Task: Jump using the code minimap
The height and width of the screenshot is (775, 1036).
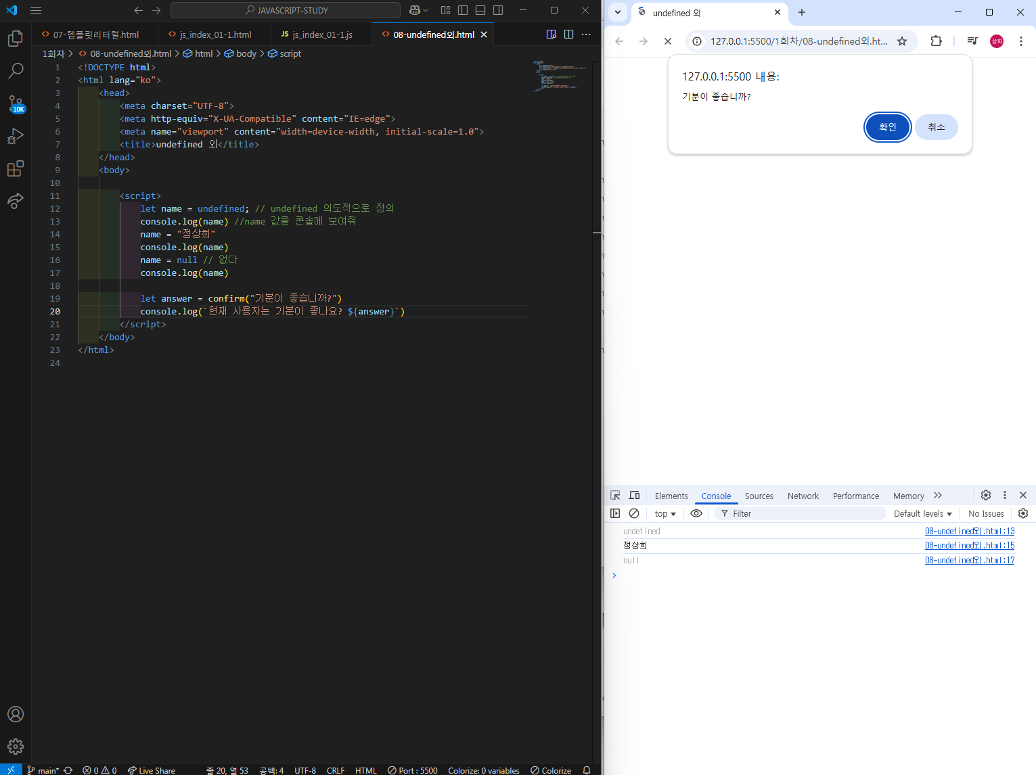Action: [560, 76]
